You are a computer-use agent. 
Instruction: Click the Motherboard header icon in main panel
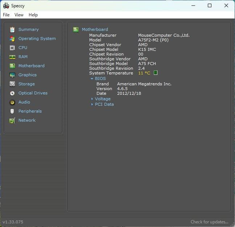click(76, 29)
